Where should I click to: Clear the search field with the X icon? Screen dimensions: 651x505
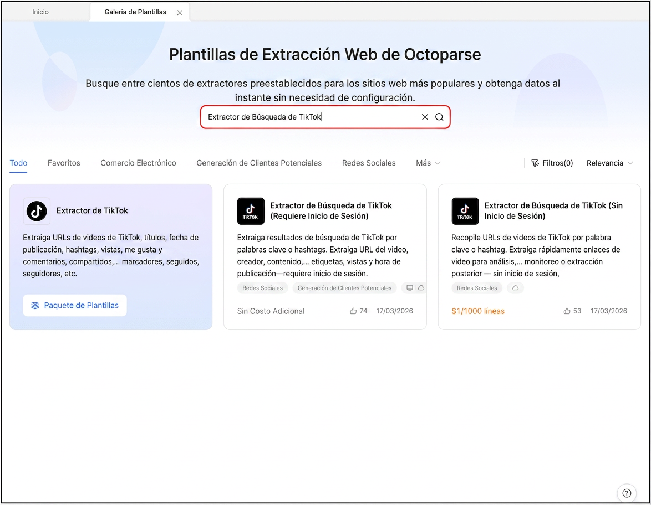click(425, 117)
